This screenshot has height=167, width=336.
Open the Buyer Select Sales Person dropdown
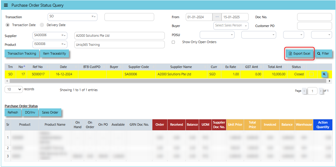tap(231, 26)
